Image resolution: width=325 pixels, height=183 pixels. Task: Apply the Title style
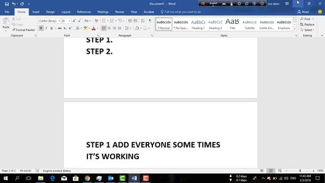[233, 24]
